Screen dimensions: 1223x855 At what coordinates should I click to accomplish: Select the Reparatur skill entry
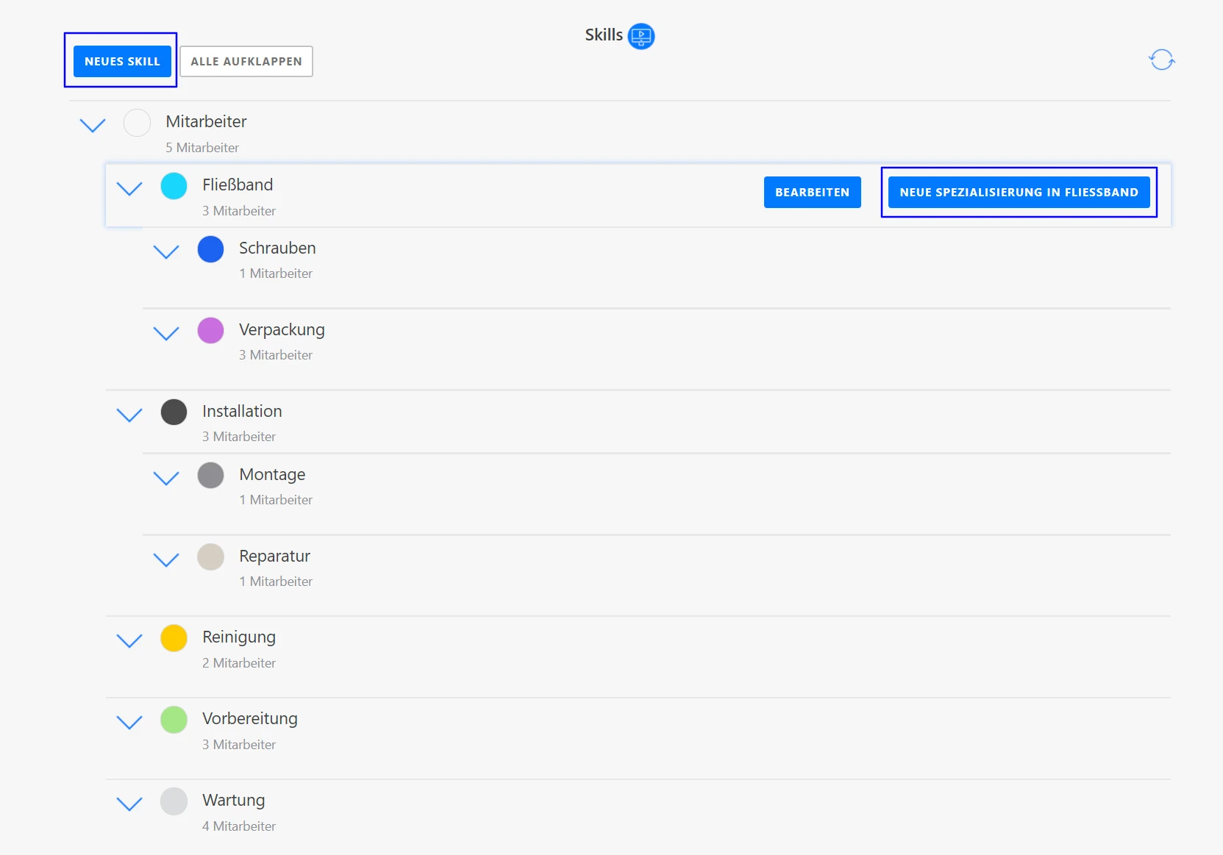(274, 557)
